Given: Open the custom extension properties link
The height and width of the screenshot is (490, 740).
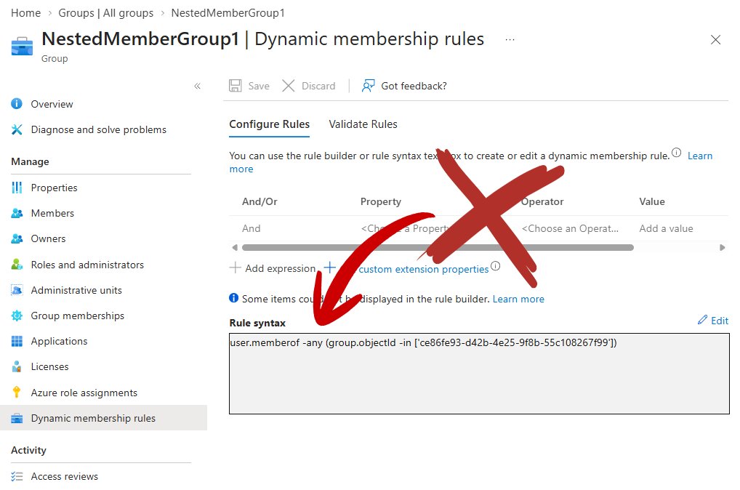Looking at the screenshot, I should click(x=423, y=269).
